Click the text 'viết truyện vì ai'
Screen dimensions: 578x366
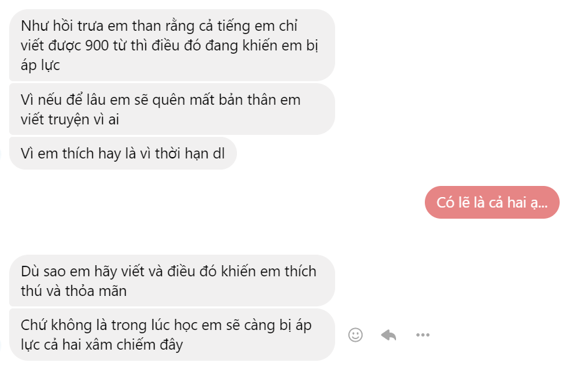tap(69, 119)
